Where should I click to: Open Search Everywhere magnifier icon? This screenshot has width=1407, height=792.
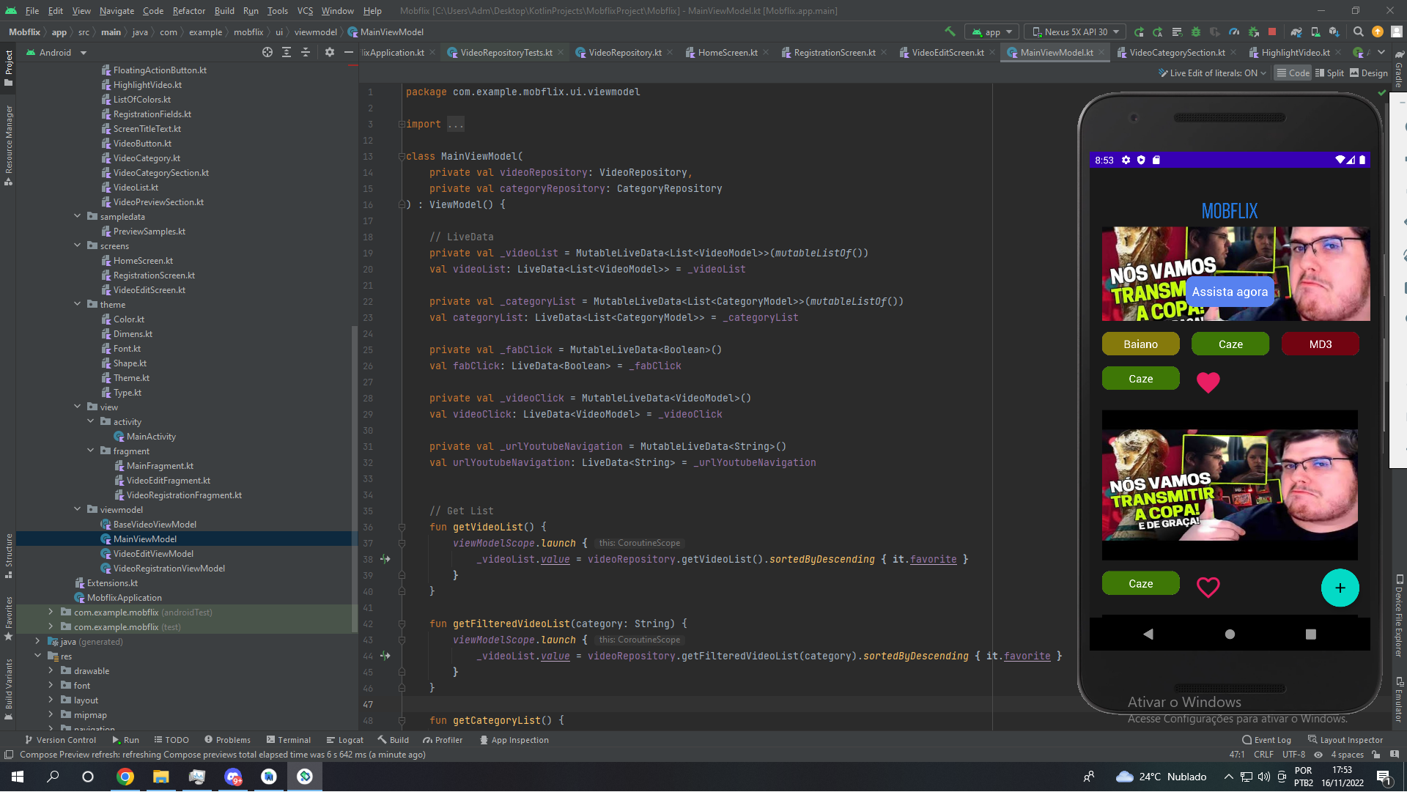coord(1359,32)
